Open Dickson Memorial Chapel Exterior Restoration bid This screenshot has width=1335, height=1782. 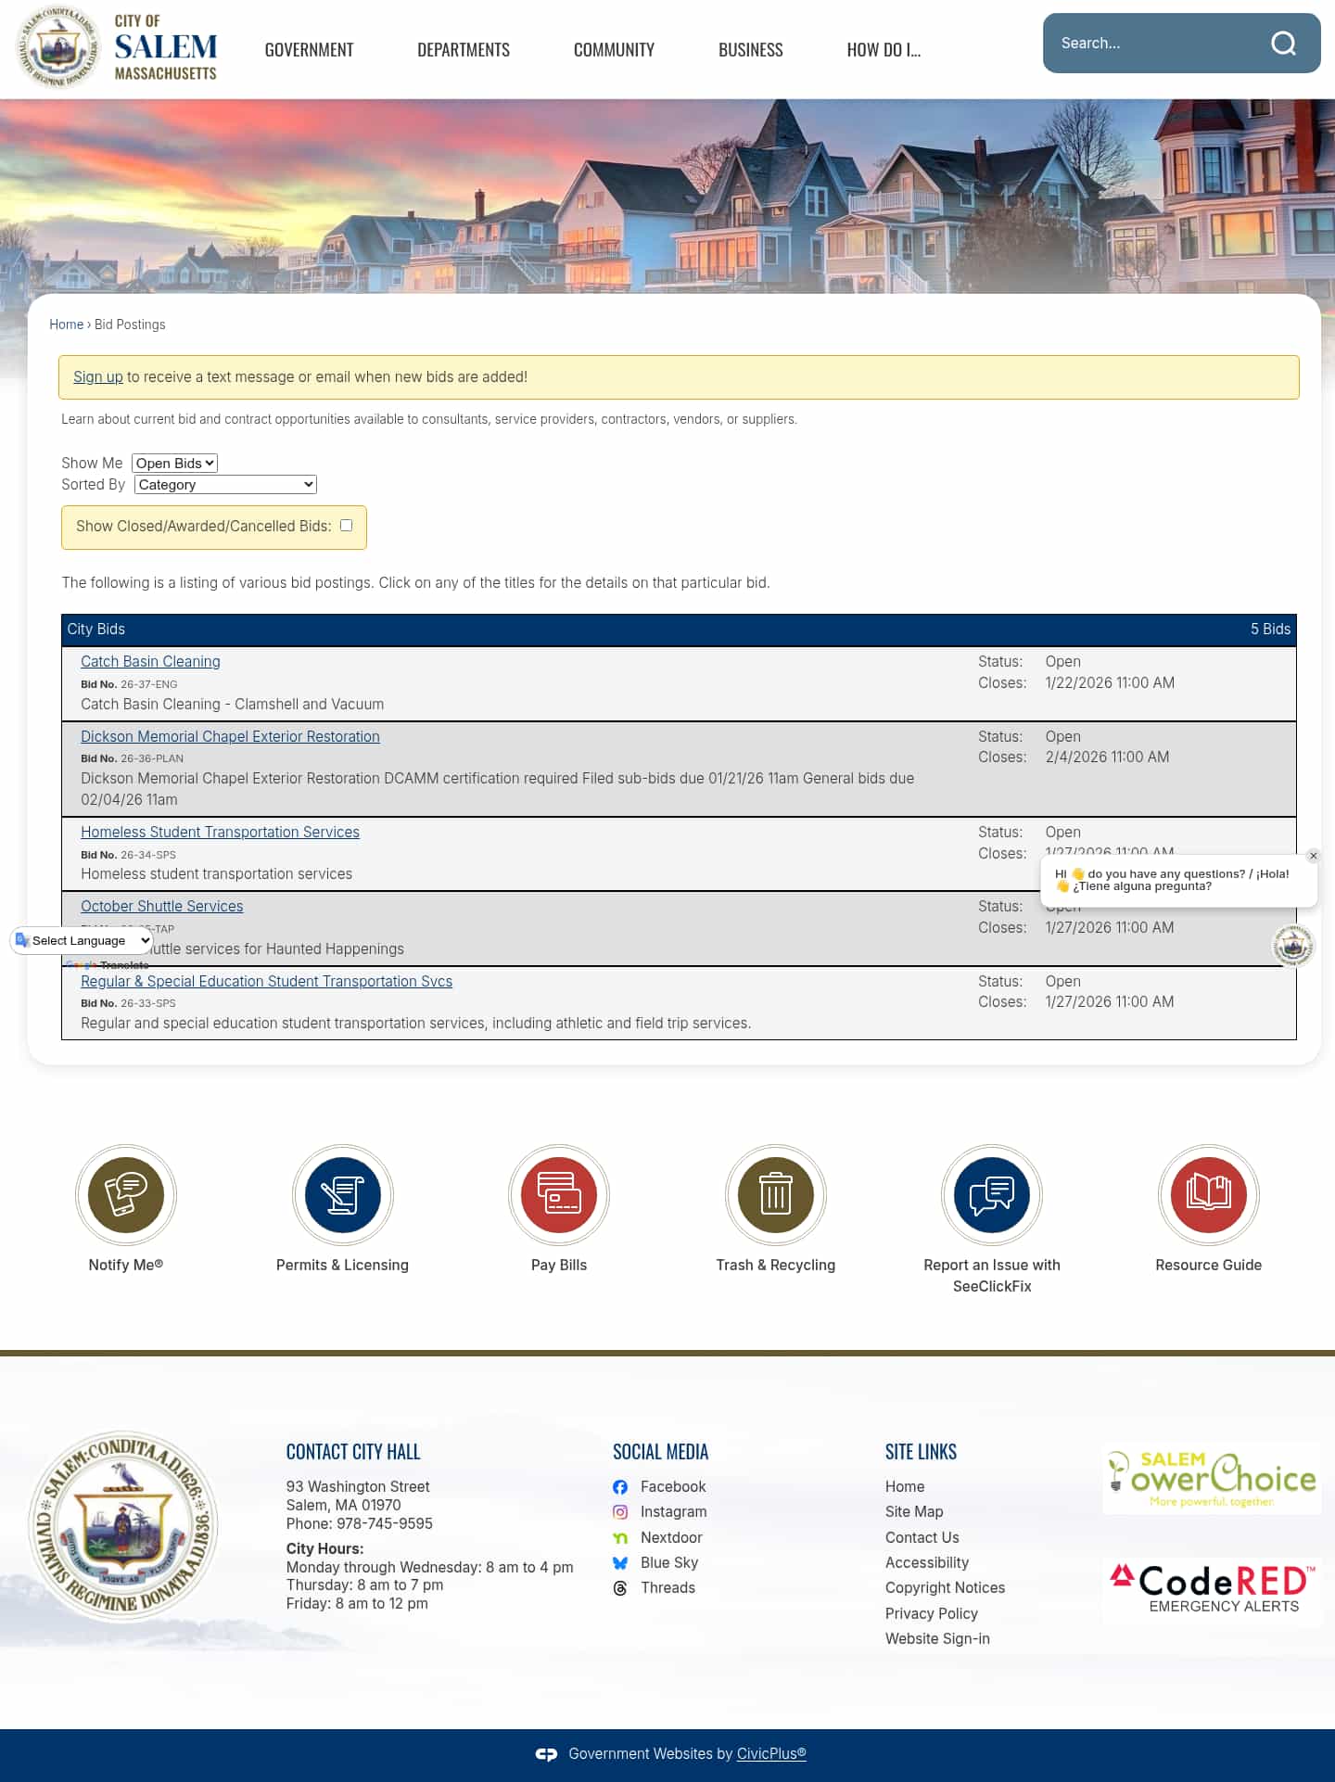pos(230,737)
